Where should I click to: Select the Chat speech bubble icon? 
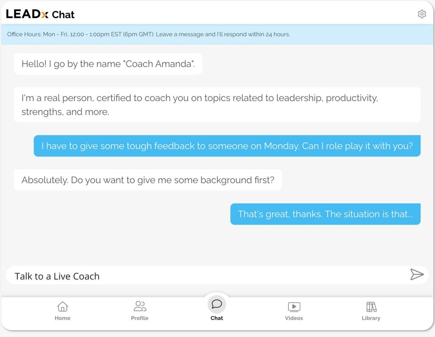[x=217, y=304]
